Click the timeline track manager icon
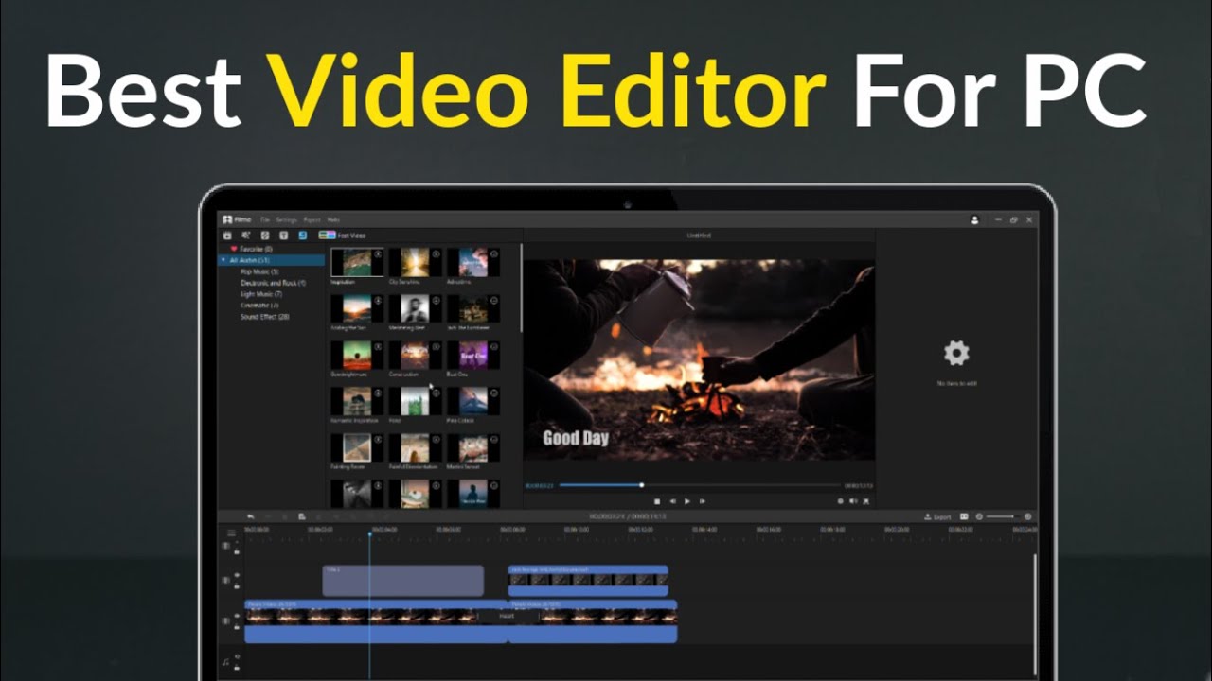1212x681 pixels. coord(231,533)
